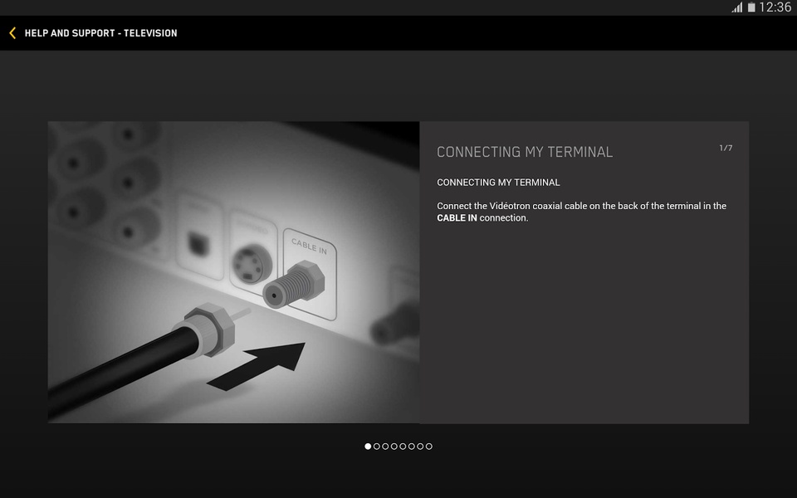Click the 1/7 step counter

(726, 148)
